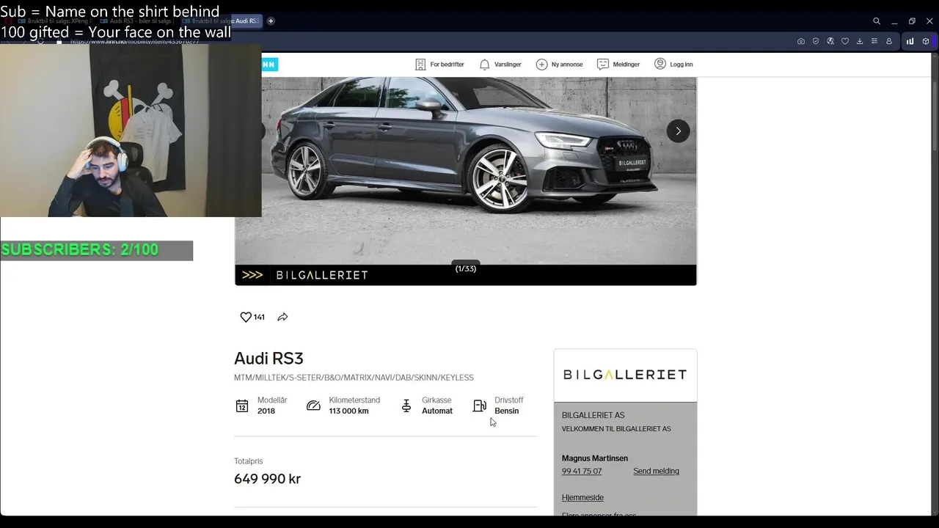Show the next car photo with the arrow
The width and height of the screenshot is (939, 528).
click(678, 131)
